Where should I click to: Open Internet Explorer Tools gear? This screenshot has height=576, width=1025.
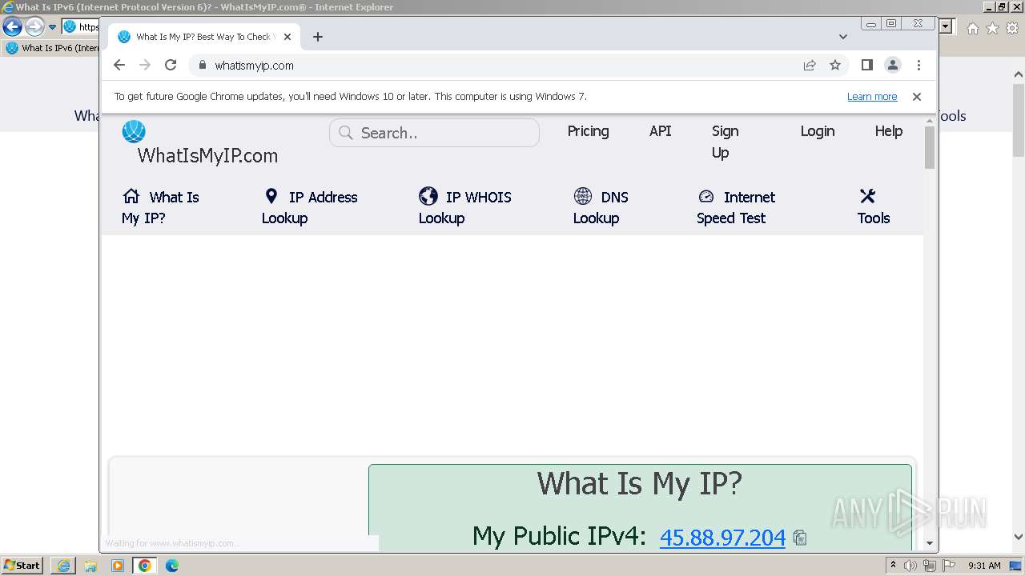click(x=1012, y=28)
